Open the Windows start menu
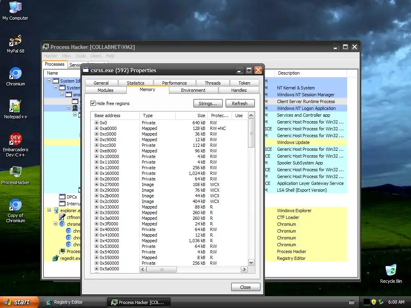411x308 pixels. (x=18, y=302)
